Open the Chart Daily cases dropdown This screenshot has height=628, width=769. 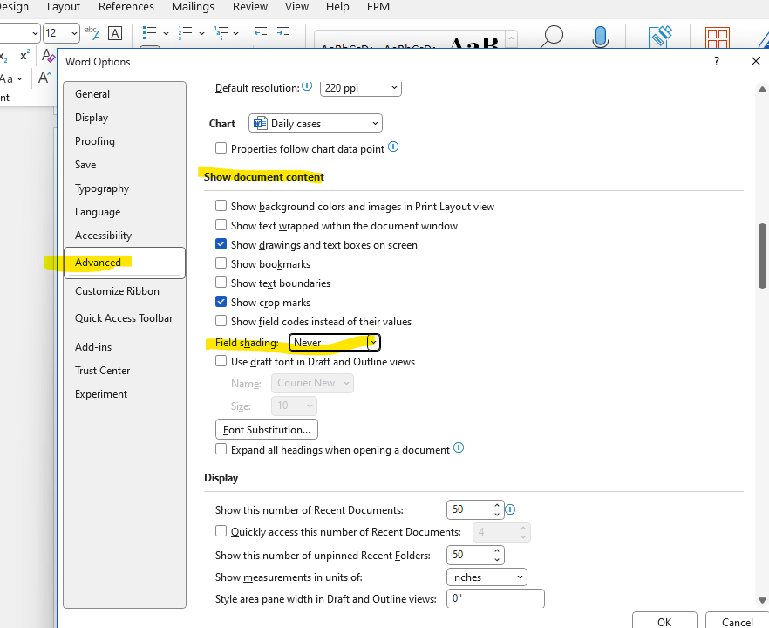pyautogui.click(x=316, y=123)
